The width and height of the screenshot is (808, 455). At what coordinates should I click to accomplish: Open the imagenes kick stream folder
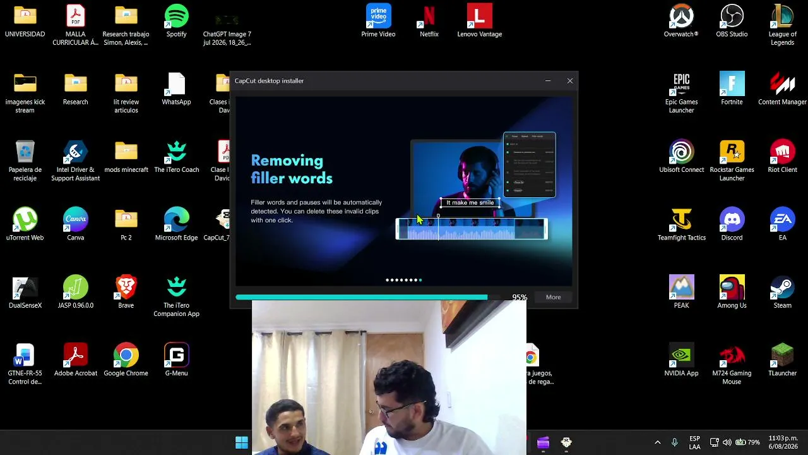click(25, 93)
